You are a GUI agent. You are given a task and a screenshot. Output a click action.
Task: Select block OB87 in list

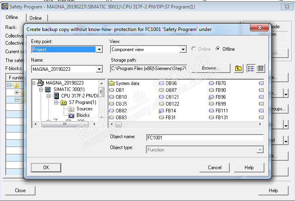pos(168,90)
